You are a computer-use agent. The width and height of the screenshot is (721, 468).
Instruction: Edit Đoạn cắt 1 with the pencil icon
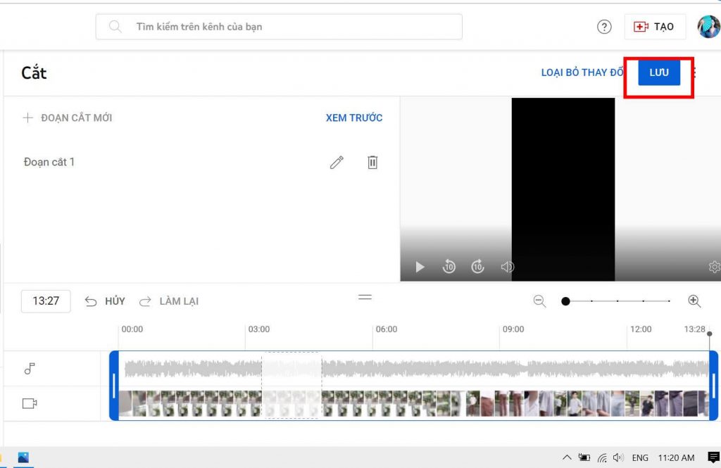point(337,162)
